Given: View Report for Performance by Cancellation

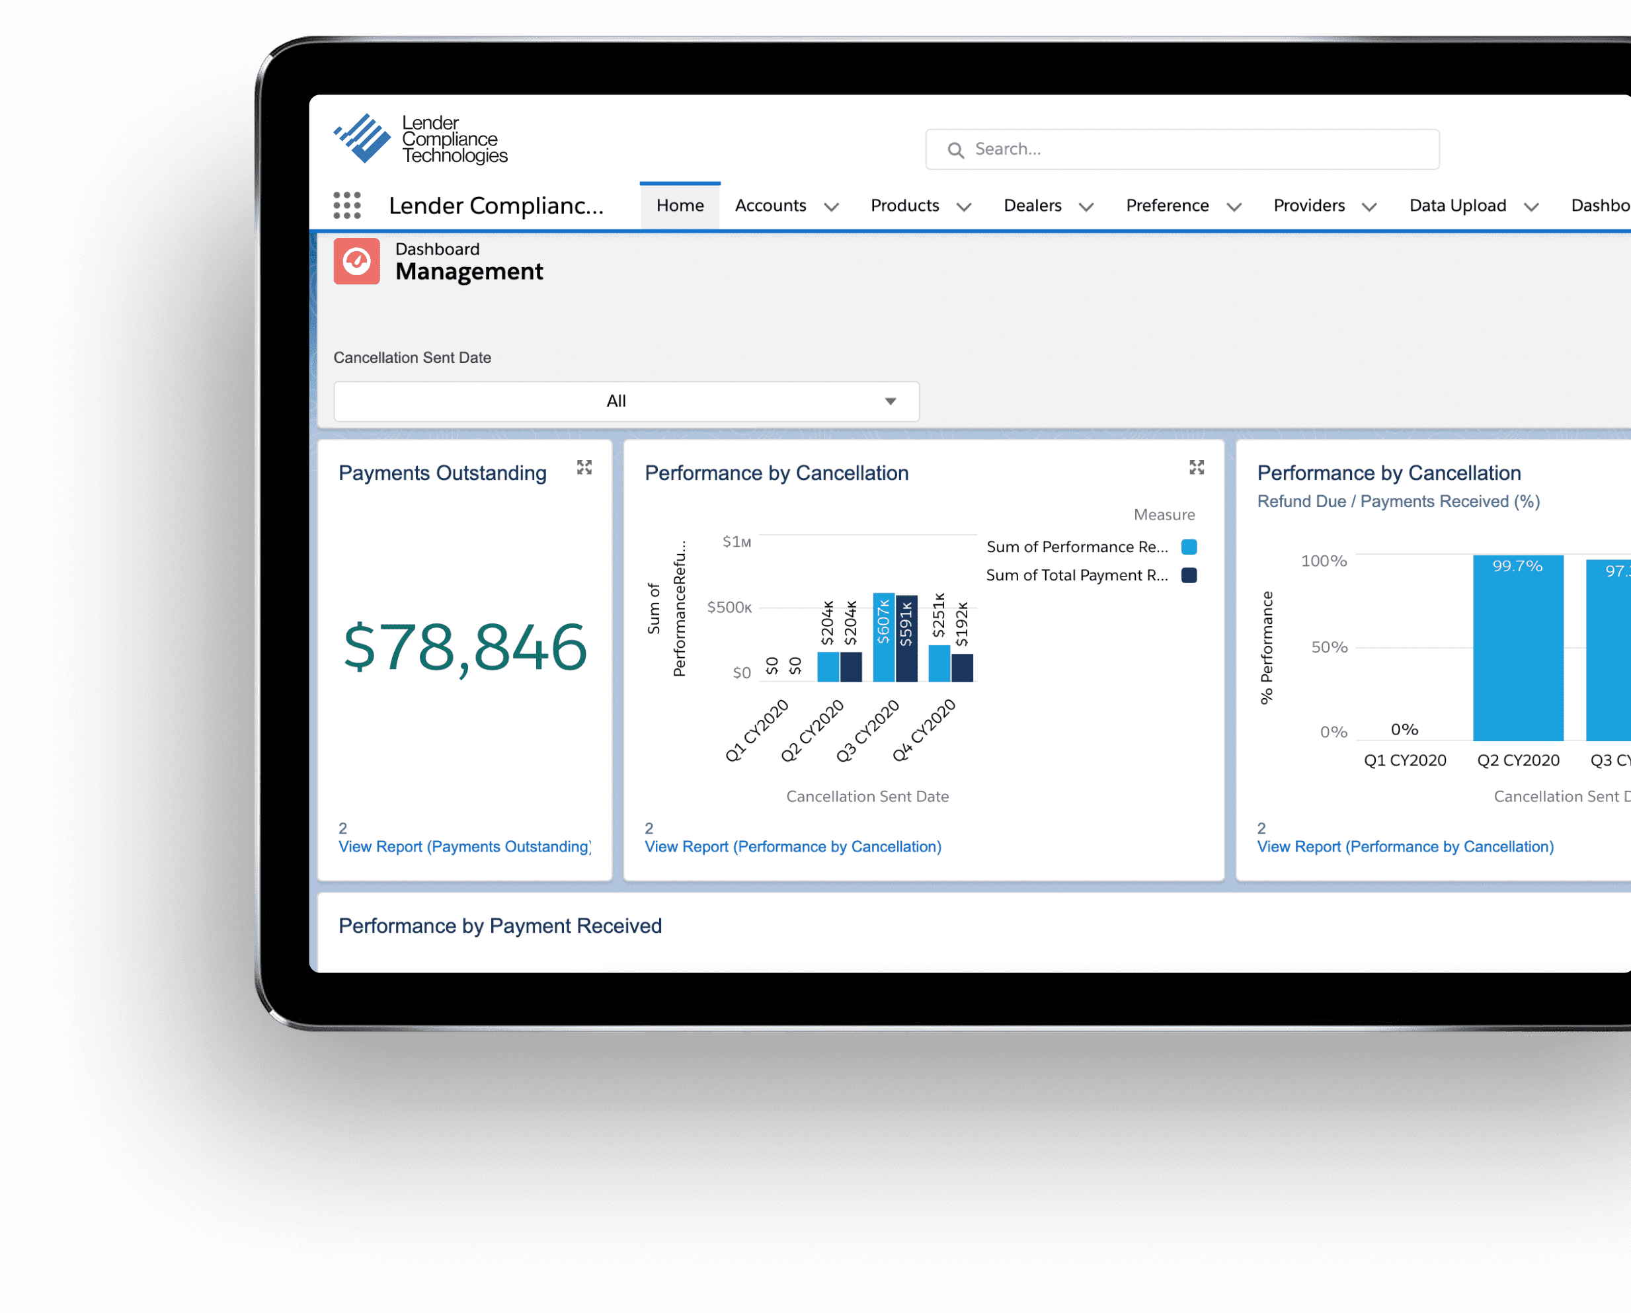Looking at the screenshot, I should click(792, 846).
